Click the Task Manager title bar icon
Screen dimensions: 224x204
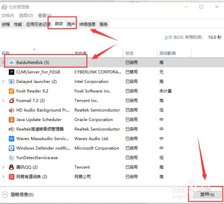coord(4,7)
